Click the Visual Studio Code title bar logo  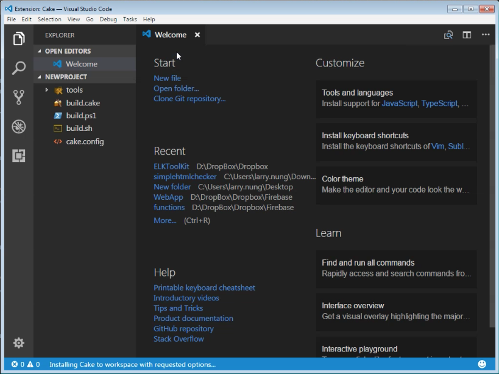9,9
